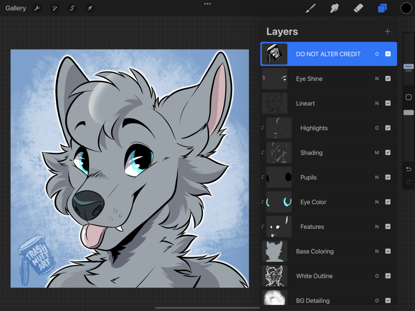
Task: Tap the Undo arrow in sidebar
Action: (408, 169)
